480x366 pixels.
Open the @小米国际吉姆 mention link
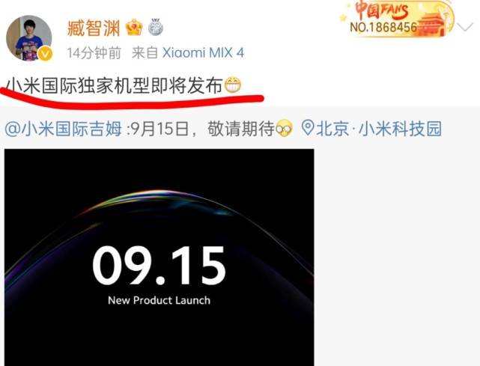(63, 129)
